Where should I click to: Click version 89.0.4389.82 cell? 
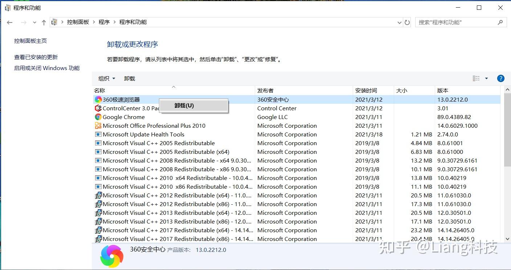pos(454,117)
